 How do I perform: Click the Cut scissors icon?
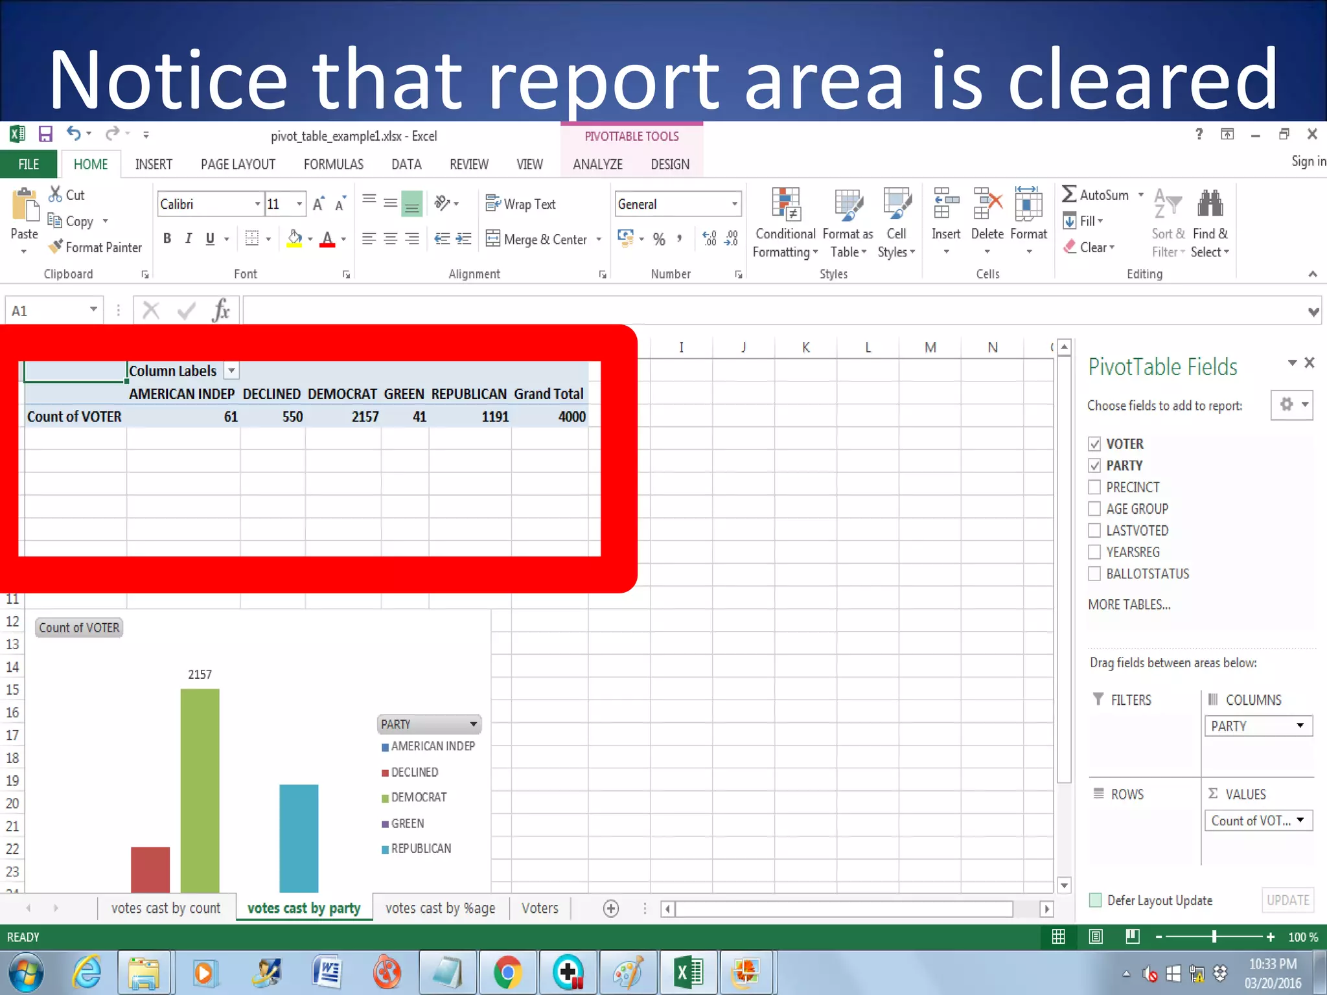[56, 194]
